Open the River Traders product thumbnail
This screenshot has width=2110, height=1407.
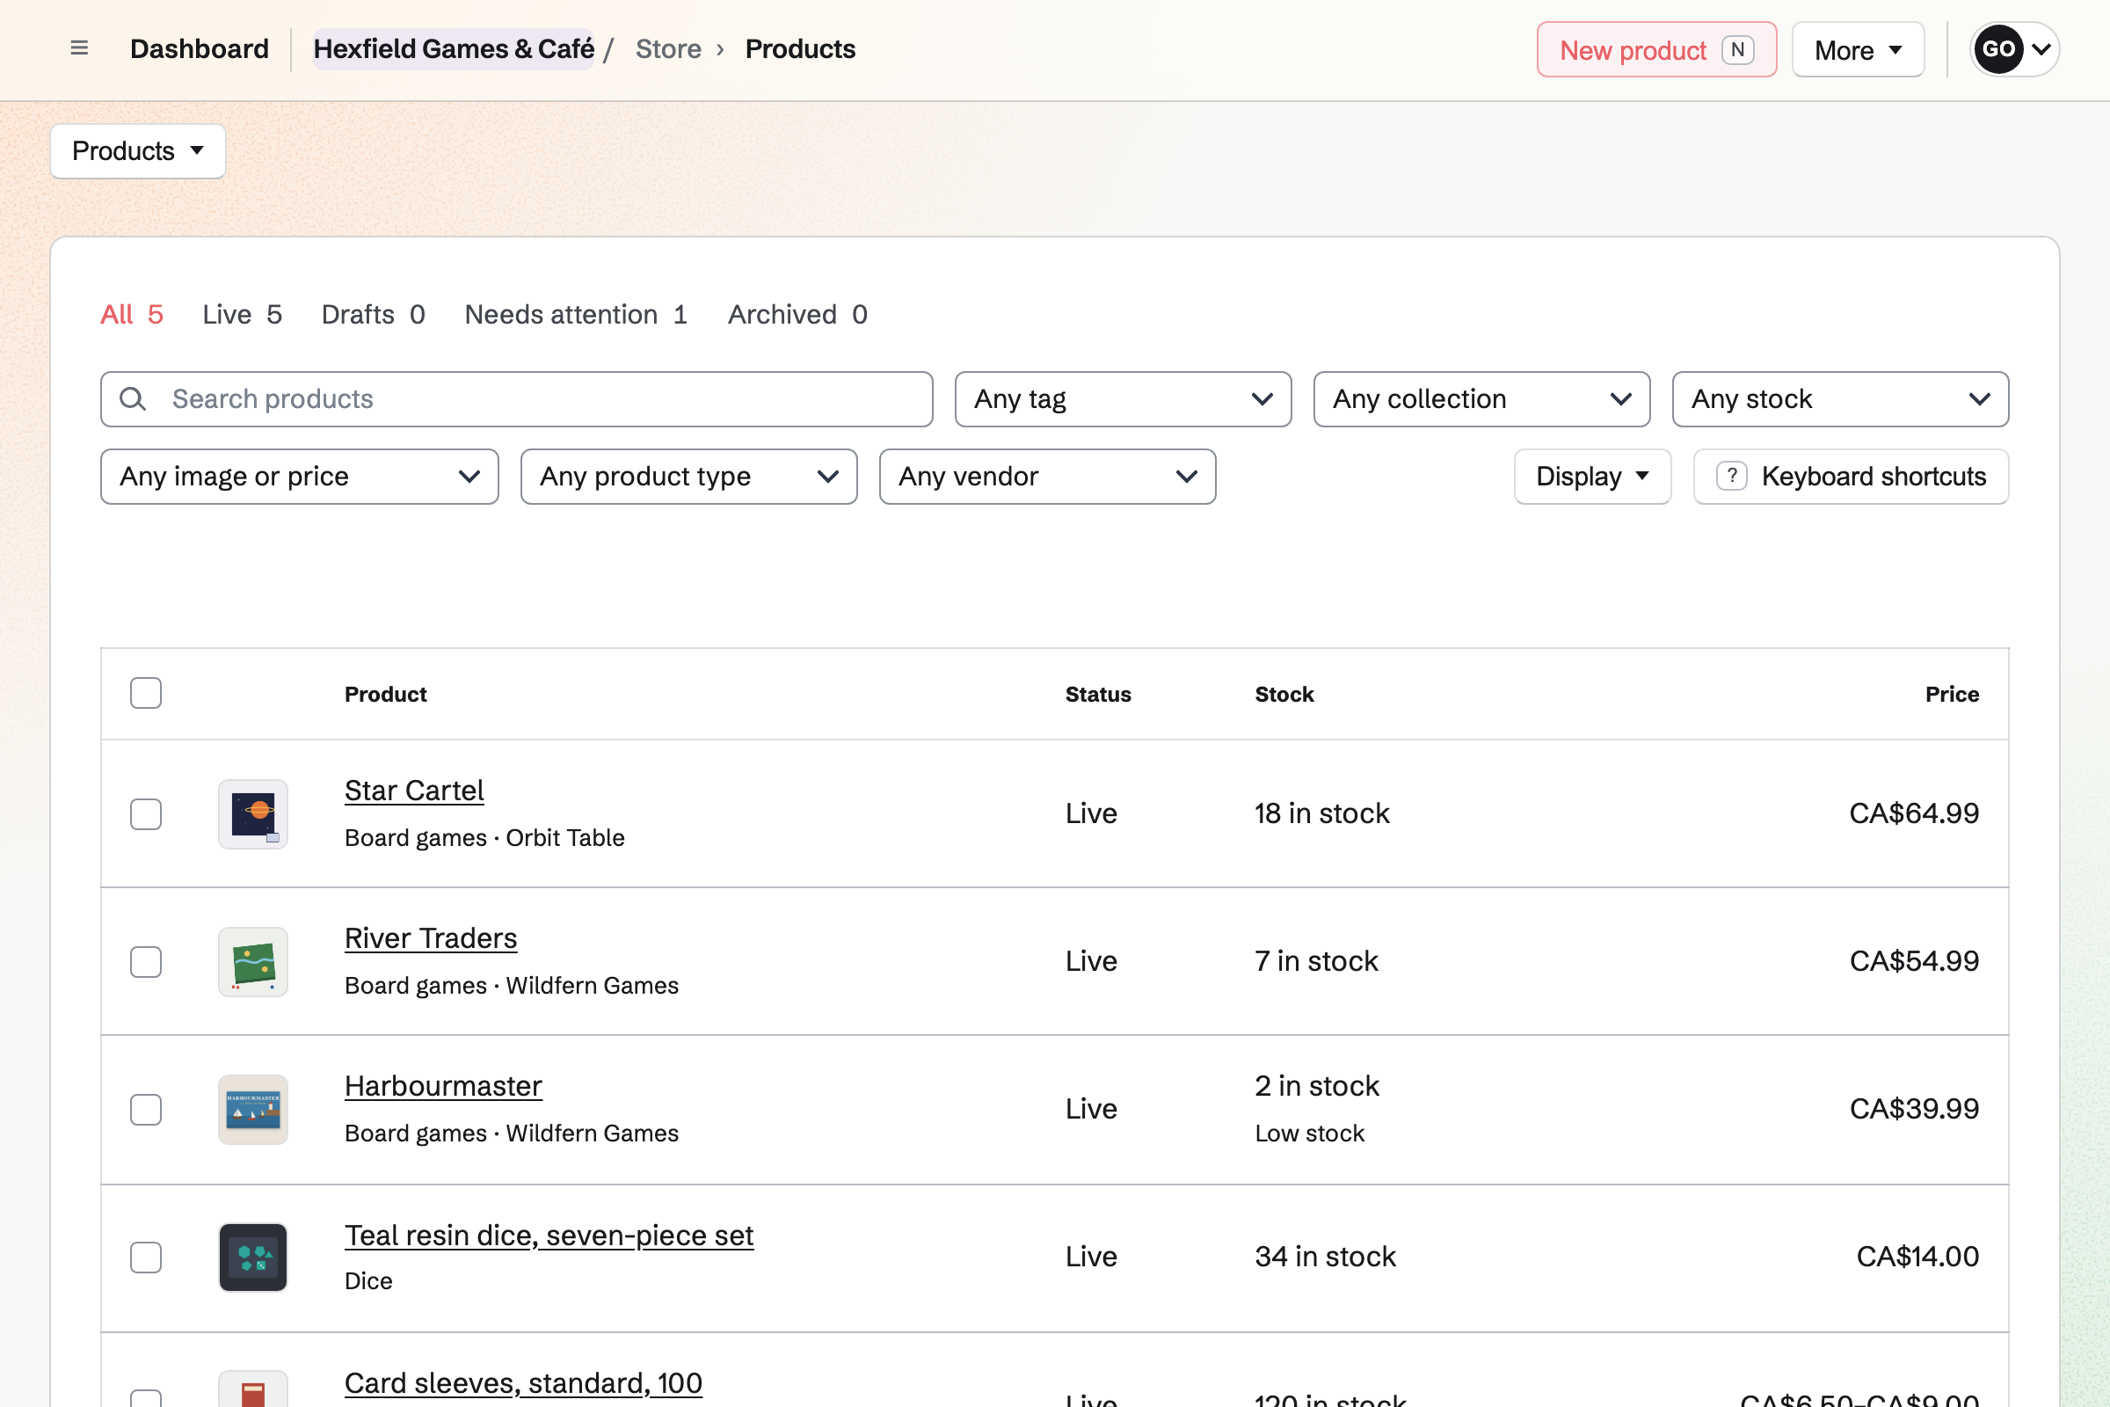tap(253, 962)
